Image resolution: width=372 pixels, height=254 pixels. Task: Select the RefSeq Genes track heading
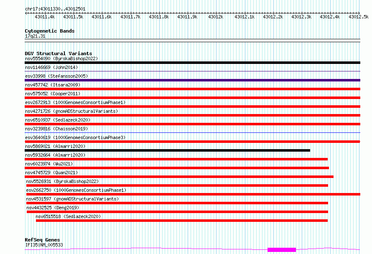click(x=42, y=240)
